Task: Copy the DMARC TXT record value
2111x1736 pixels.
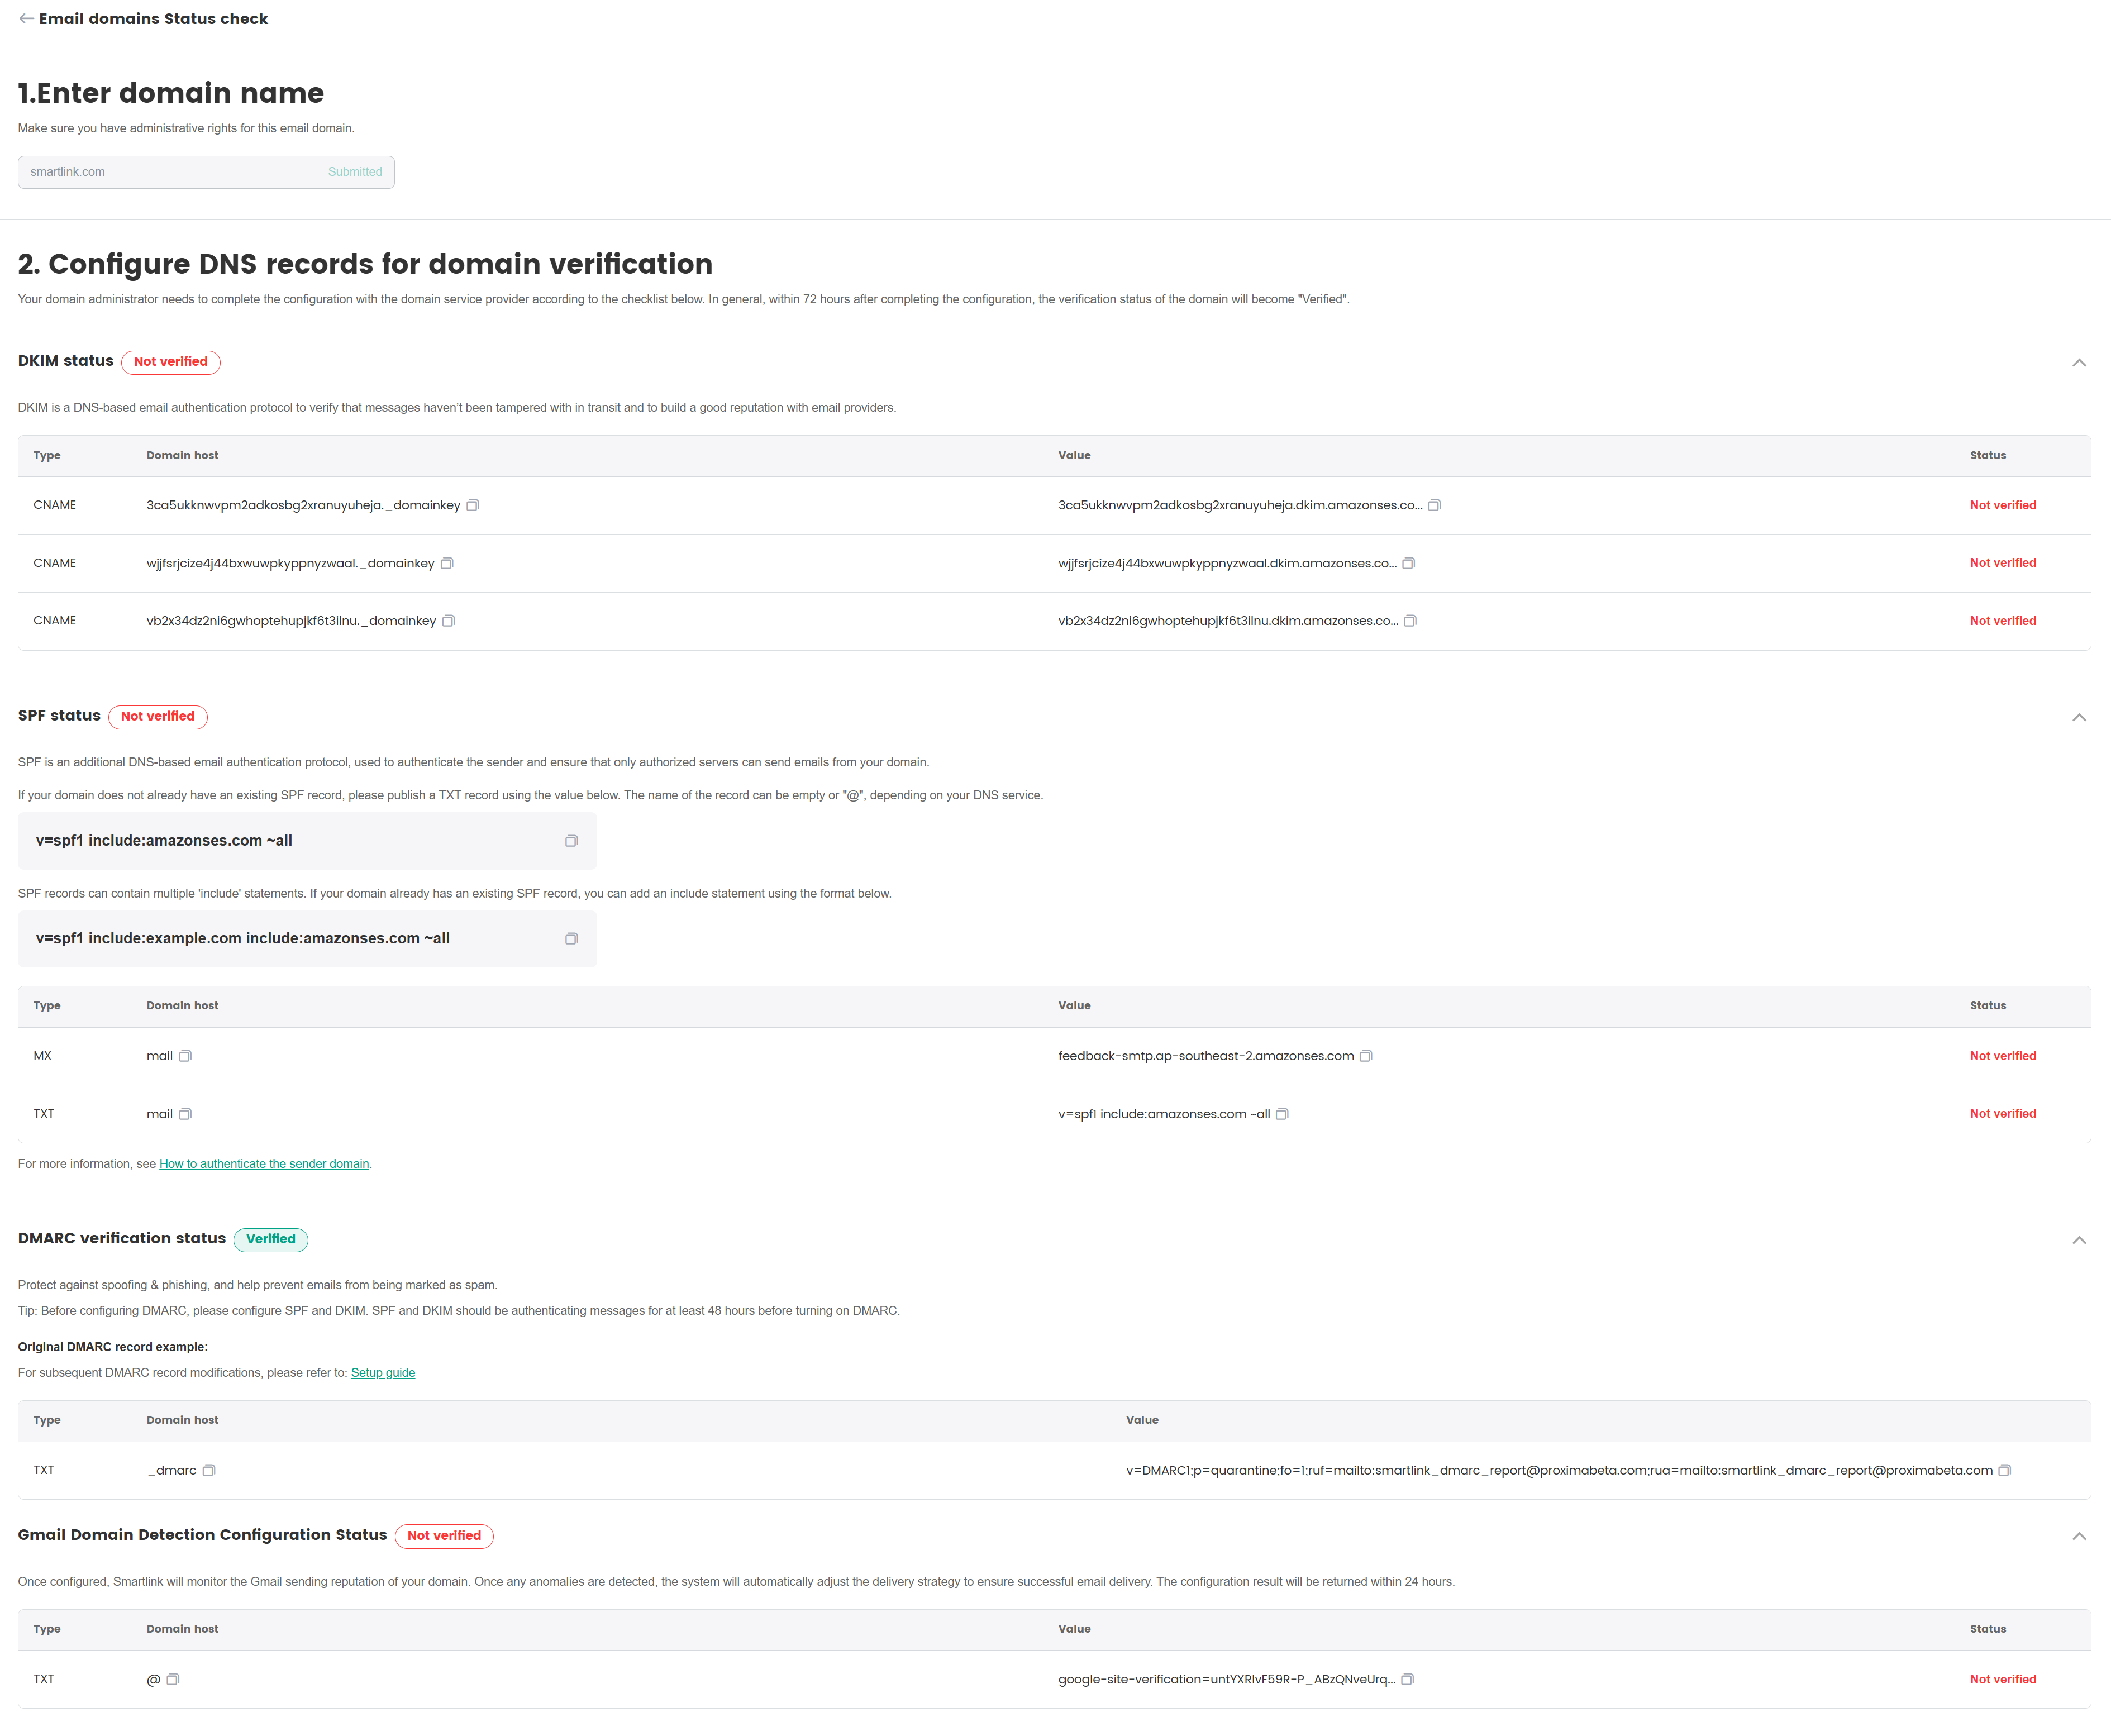Action: pyautogui.click(x=2004, y=1471)
